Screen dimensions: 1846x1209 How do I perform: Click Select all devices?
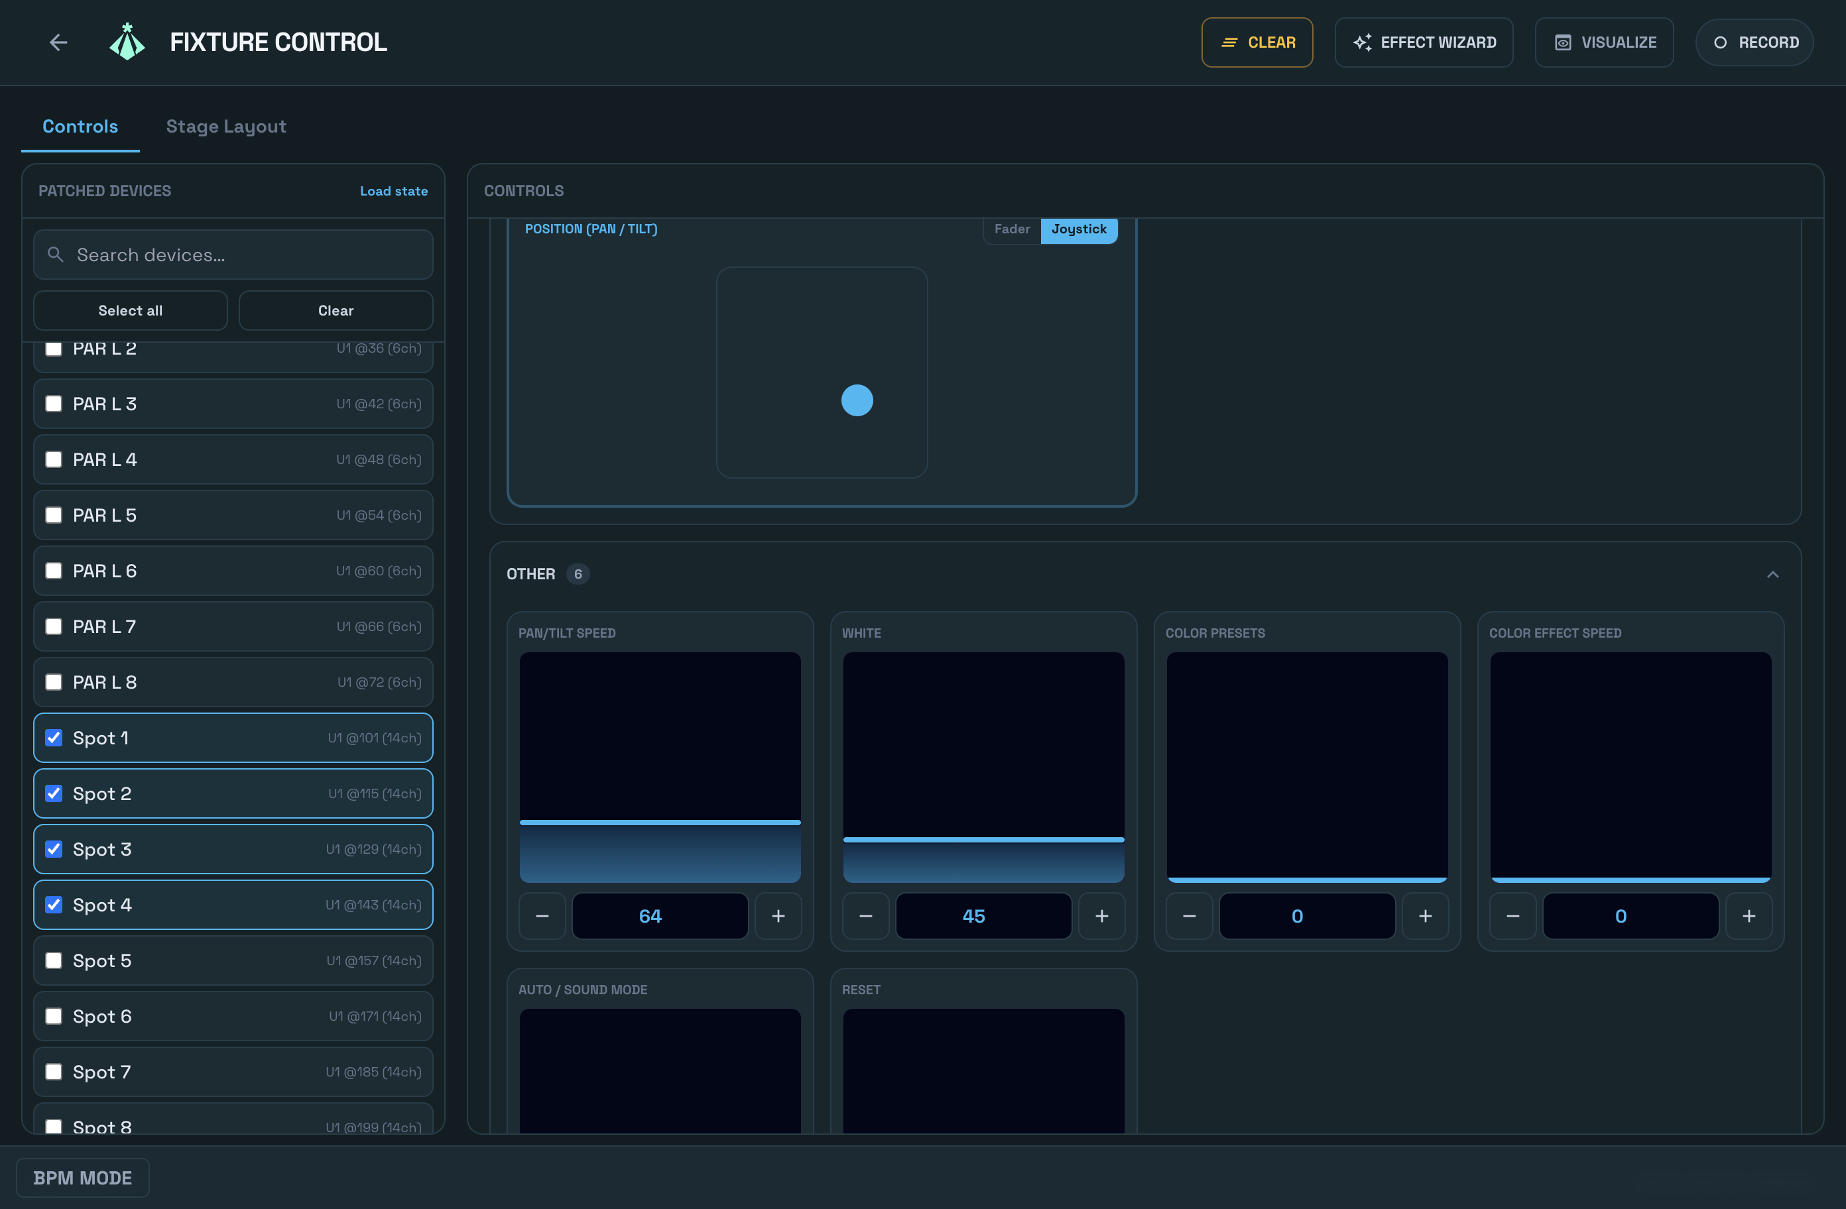coord(131,310)
